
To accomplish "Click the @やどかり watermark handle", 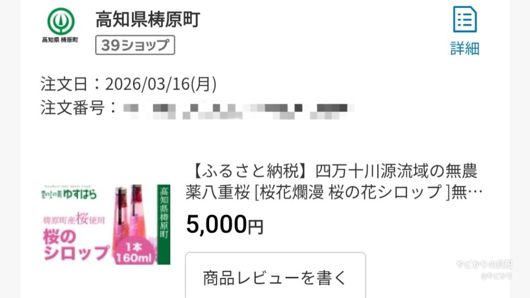I will [x=496, y=276].
